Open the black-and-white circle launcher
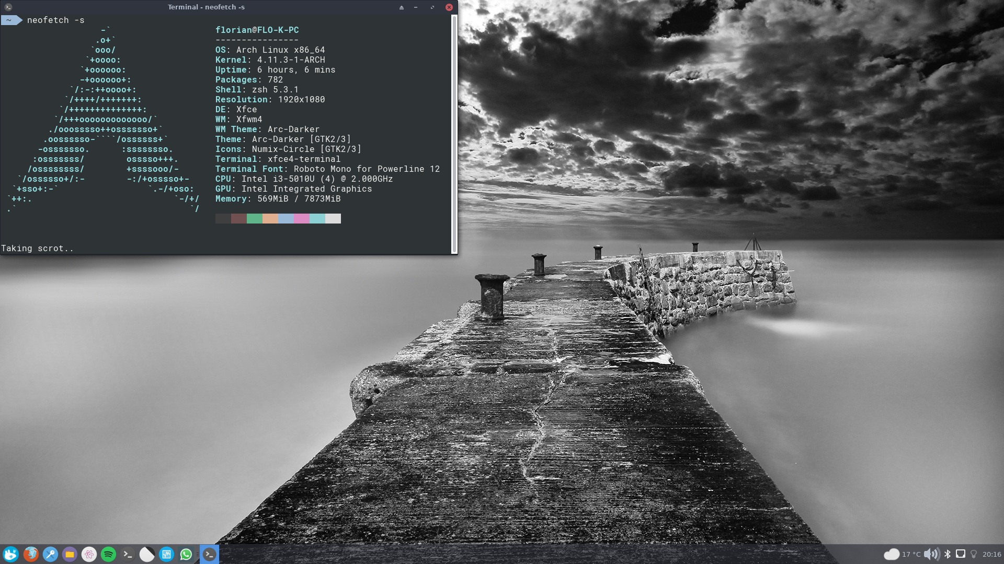Image resolution: width=1004 pixels, height=564 pixels. pyautogui.click(x=147, y=554)
